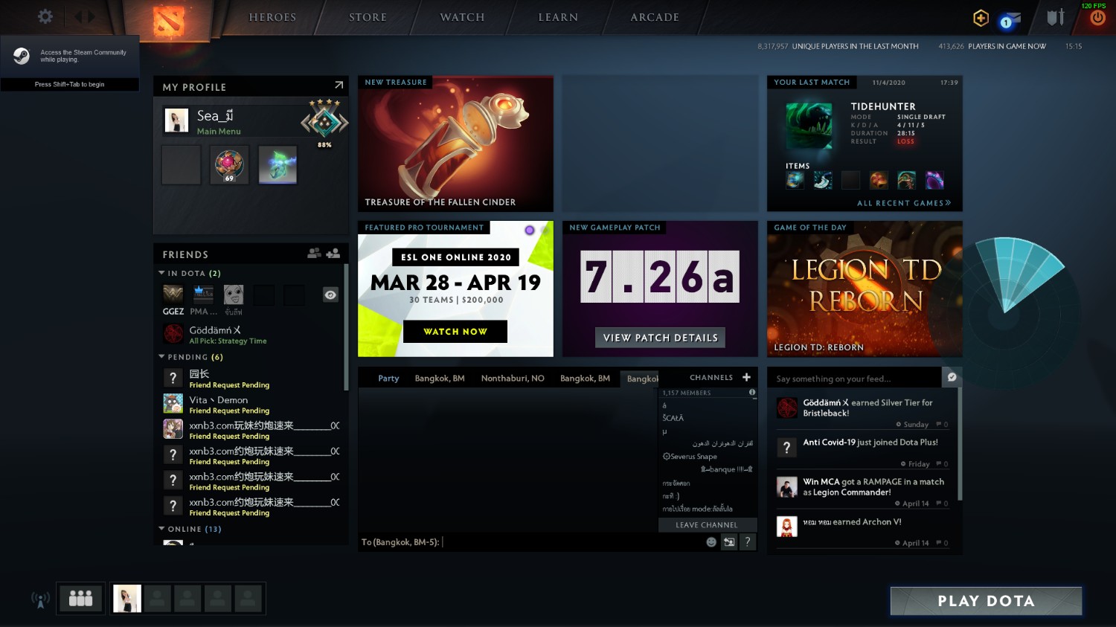Select pending request from 园长
This screenshot has height=627, width=1116.
tap(251, 379)
